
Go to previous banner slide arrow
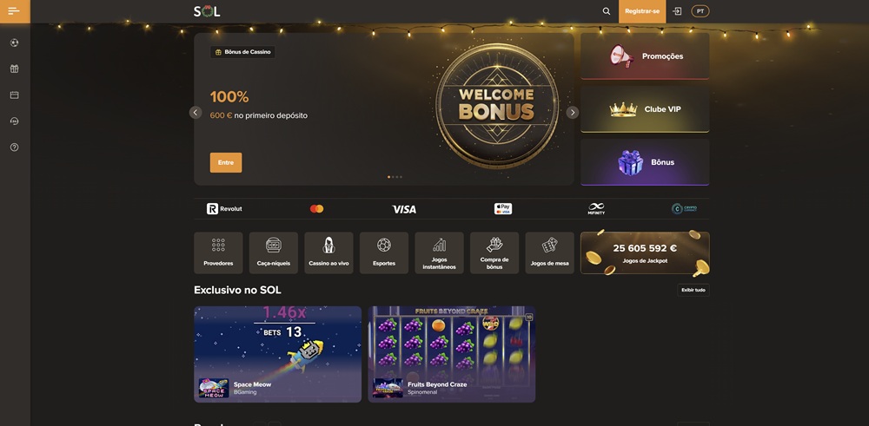(x=196, y=112)
